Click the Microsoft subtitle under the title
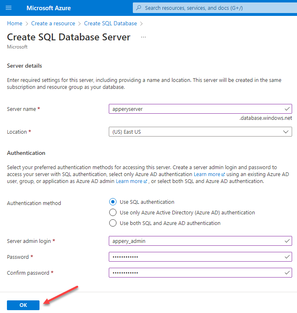297x313 pixels. (x=17, y=47)
